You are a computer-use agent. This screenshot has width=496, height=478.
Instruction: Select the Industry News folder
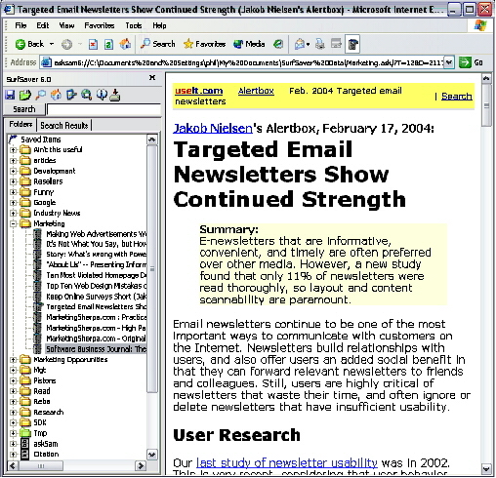click(57, 213)
